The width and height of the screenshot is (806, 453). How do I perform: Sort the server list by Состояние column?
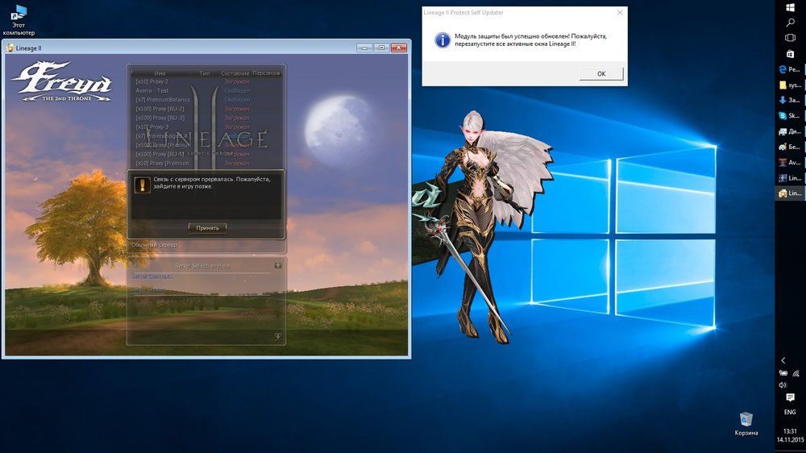[x=235, y=73]
